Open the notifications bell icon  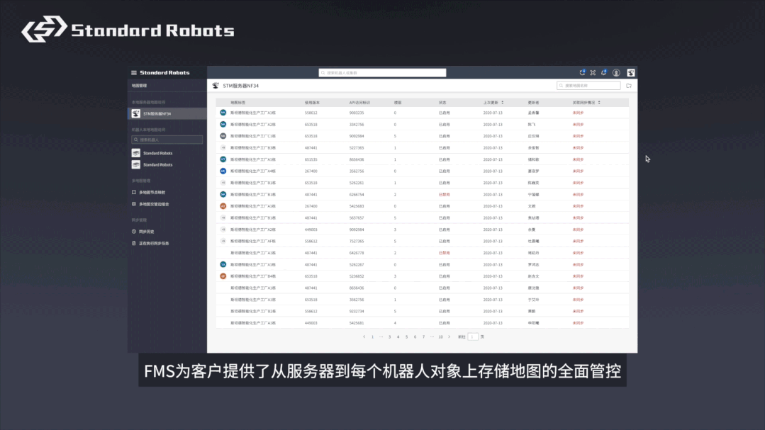[x=603, y=72]
